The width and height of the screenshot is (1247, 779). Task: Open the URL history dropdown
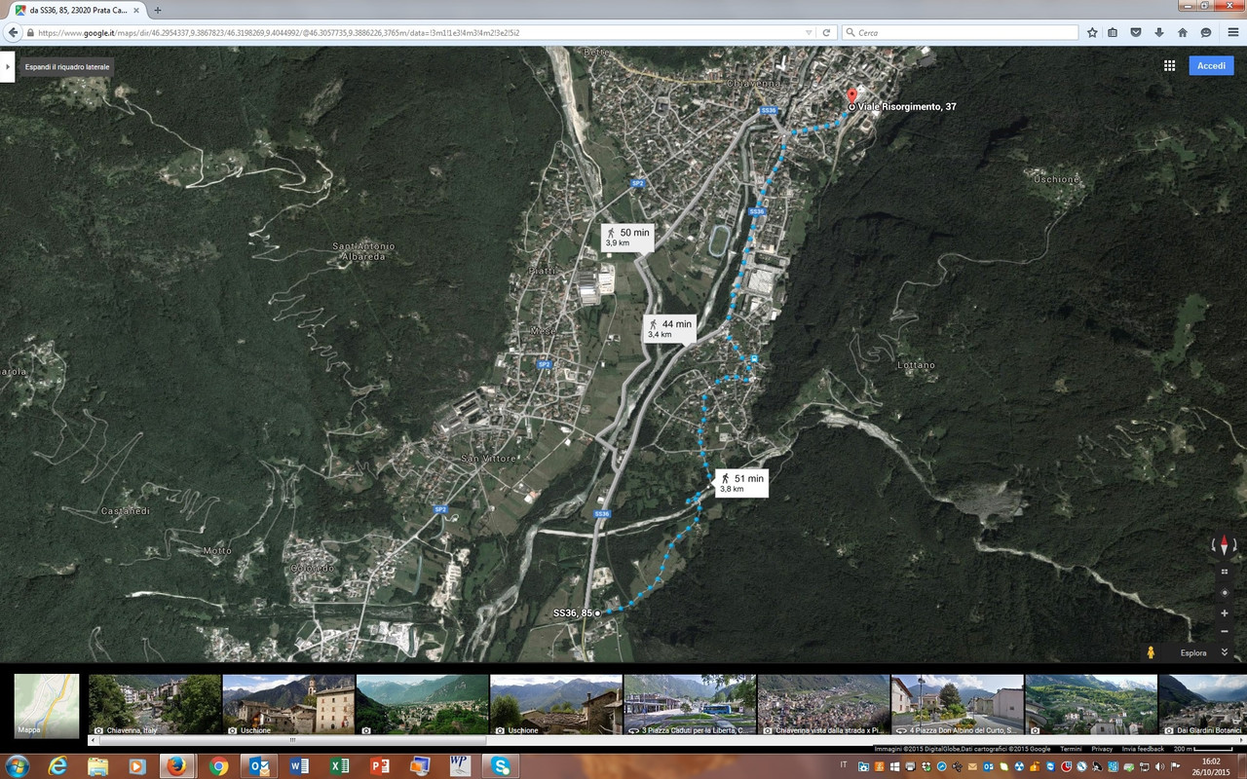coord(808,32)
